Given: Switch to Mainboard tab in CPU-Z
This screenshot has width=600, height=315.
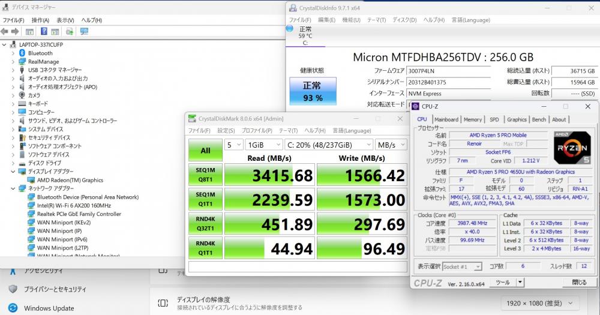Looking at the screenshot, I should 446,119.
